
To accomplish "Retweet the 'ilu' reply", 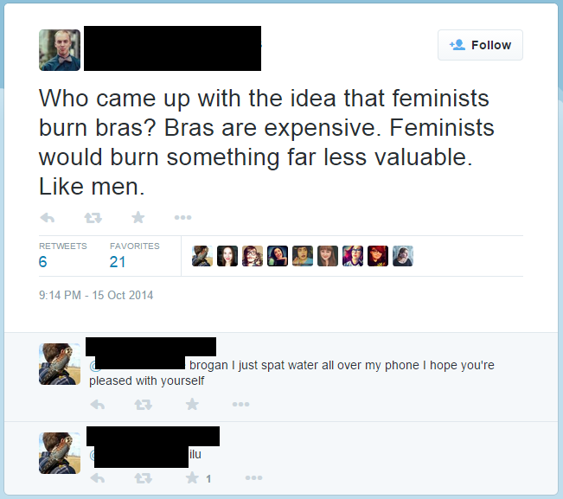I will point(144,478).
